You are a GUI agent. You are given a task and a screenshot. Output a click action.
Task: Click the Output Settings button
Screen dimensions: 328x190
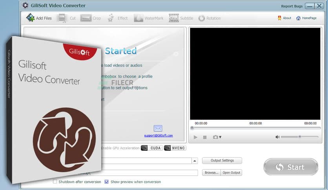(222, 161)
